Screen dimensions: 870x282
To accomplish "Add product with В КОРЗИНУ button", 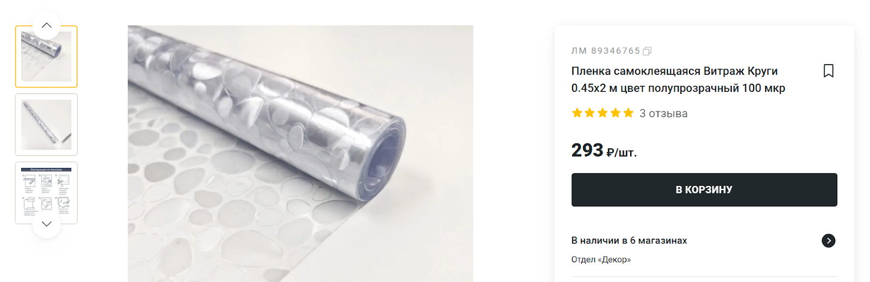I will pyautogui.click(x=704, y=190).
